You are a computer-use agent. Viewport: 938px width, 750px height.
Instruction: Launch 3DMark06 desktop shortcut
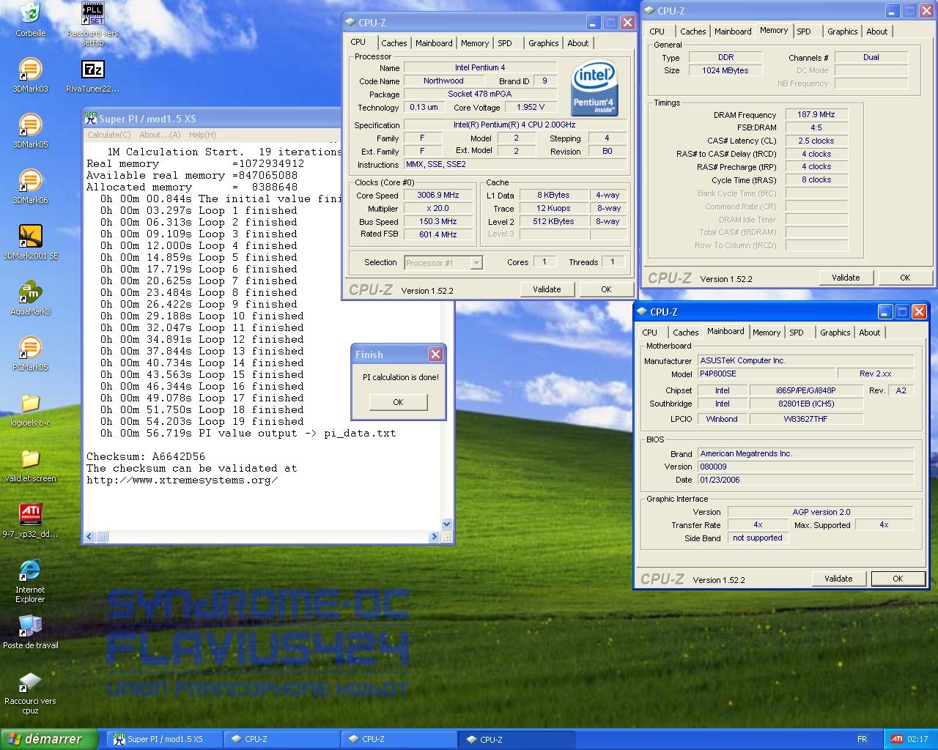tap(30, 187)
